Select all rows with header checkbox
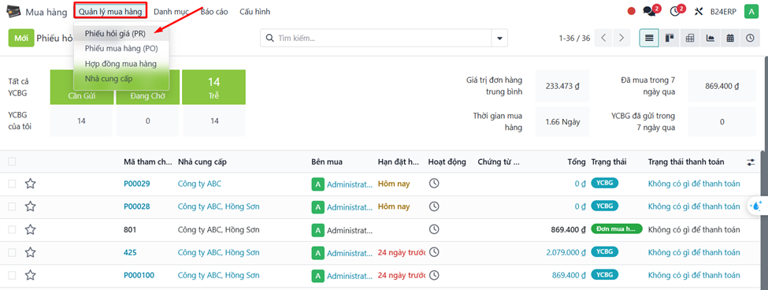Screen dimensions: 768x290 tap(13, 162)
